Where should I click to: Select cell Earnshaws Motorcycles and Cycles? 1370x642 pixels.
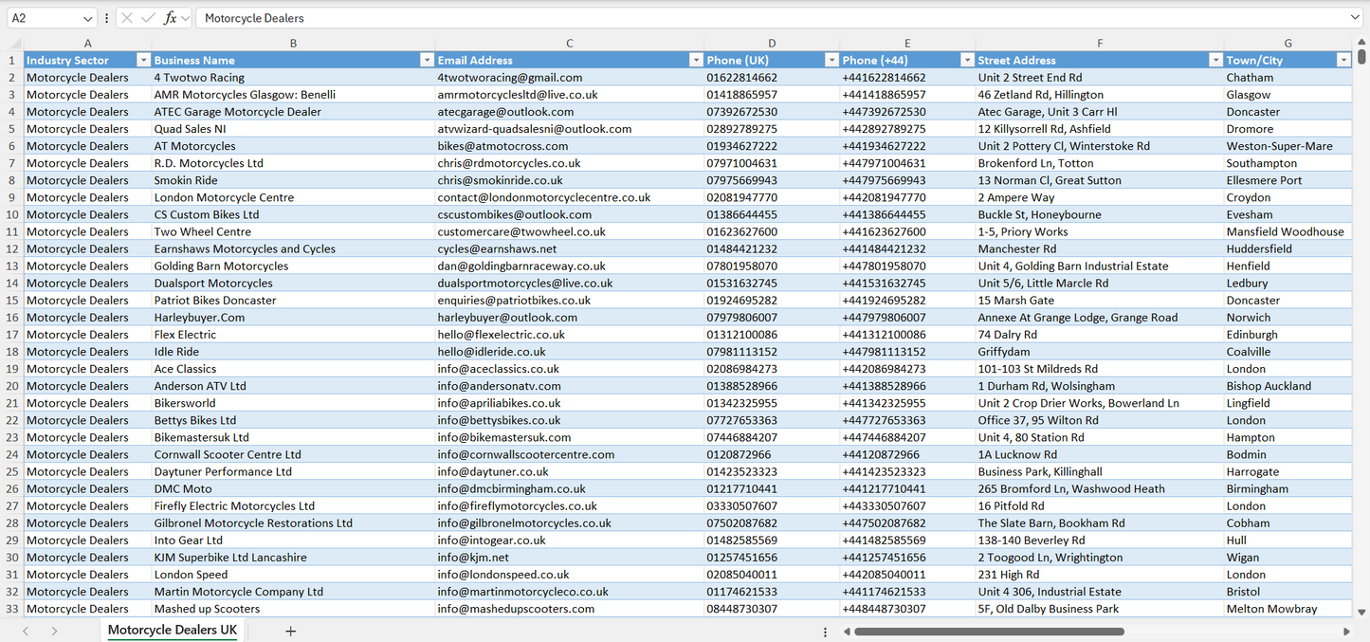tap(293, 249)
